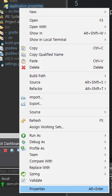Expand the Team submenu arrow

105,155
